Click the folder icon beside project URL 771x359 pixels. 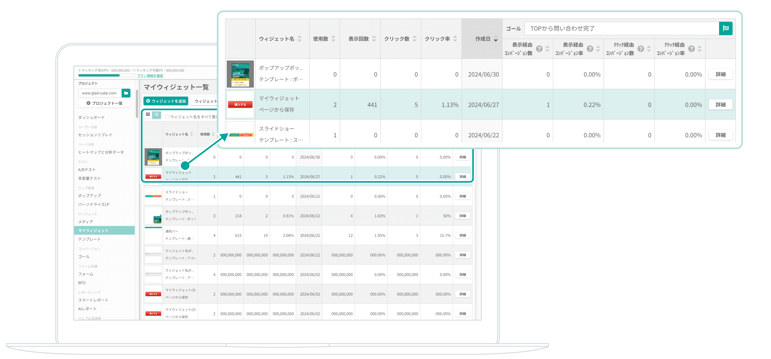click(x=126, y=93)
